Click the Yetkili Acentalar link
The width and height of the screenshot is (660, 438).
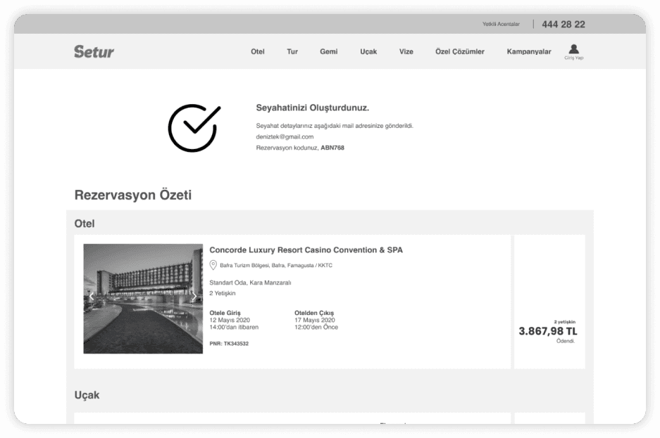pyautogui.click(x=501, y=25)
